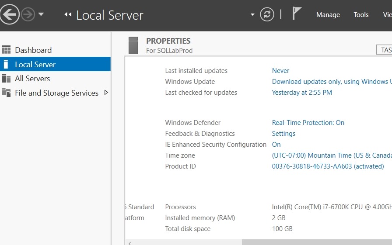392x245 pixels.
Task: Click IE Enhanced Security Configuration On link
Action: click(x=276, y=145)
